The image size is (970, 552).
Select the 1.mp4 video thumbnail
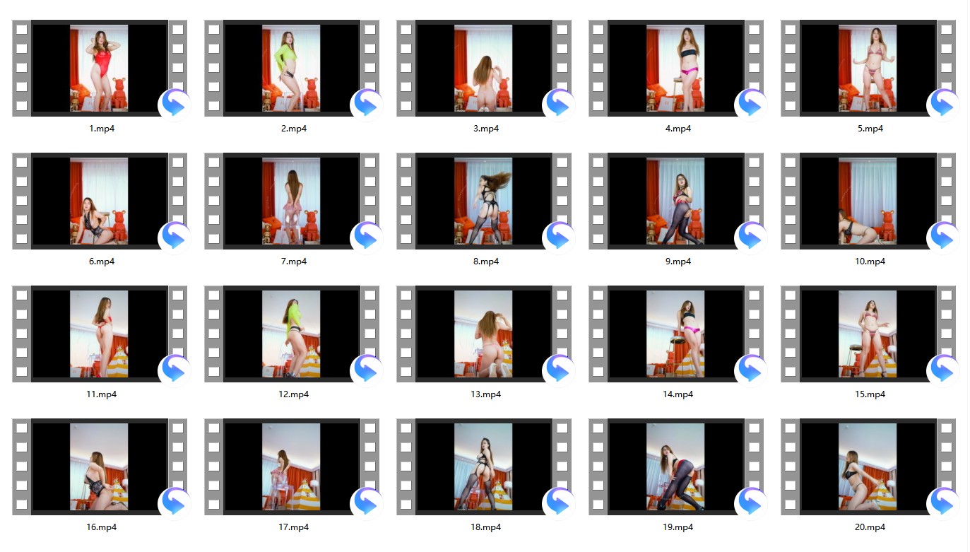pos(100,68)
